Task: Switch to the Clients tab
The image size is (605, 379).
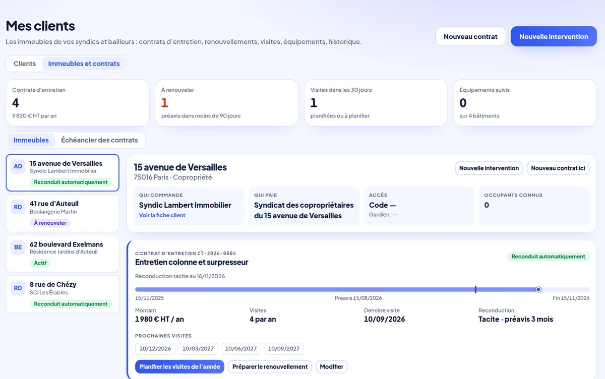Action: (x=25, y=64)
